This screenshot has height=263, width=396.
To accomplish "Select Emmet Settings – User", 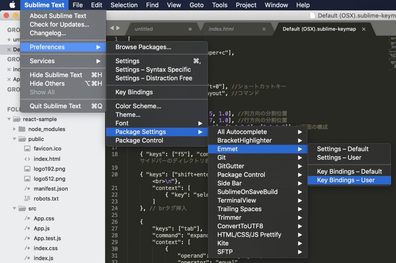I will pos(349,158).
